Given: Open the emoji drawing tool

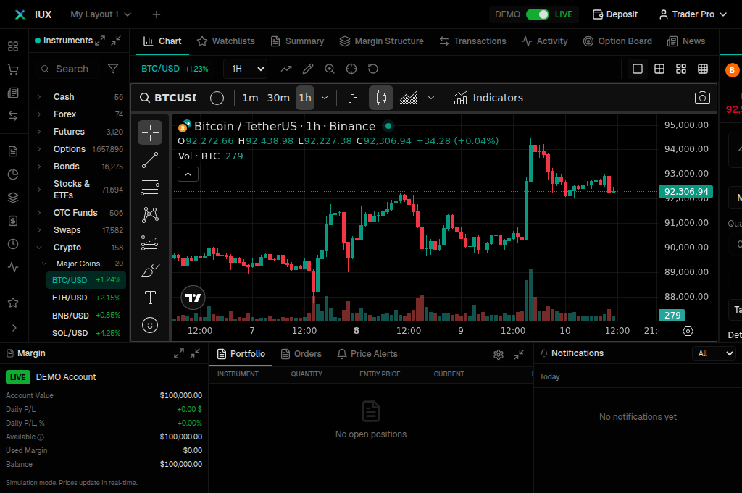Looking at the screenshot, I should coord(150,325).
